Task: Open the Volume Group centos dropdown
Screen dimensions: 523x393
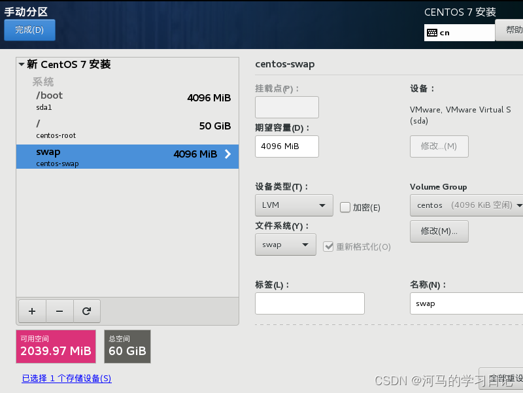Action: (466, 205)
